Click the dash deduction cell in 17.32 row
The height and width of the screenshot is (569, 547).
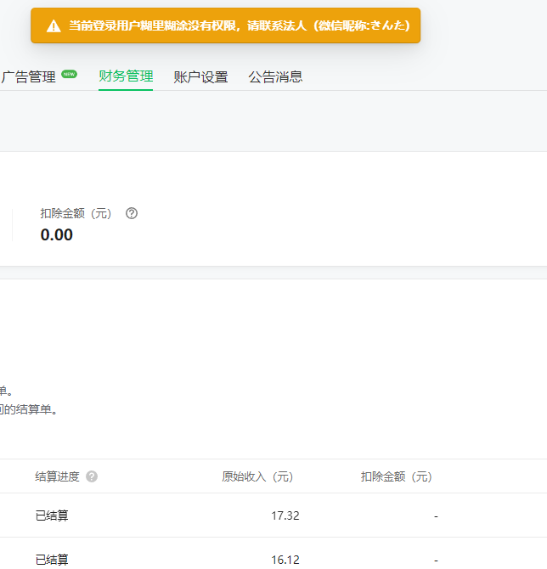click(436, 515)
